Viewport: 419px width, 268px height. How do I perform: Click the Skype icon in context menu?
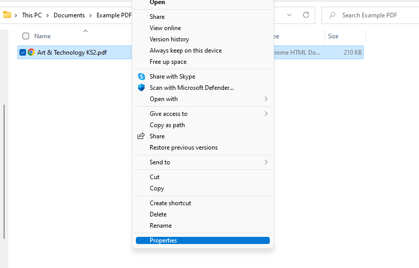click(142, 77)
